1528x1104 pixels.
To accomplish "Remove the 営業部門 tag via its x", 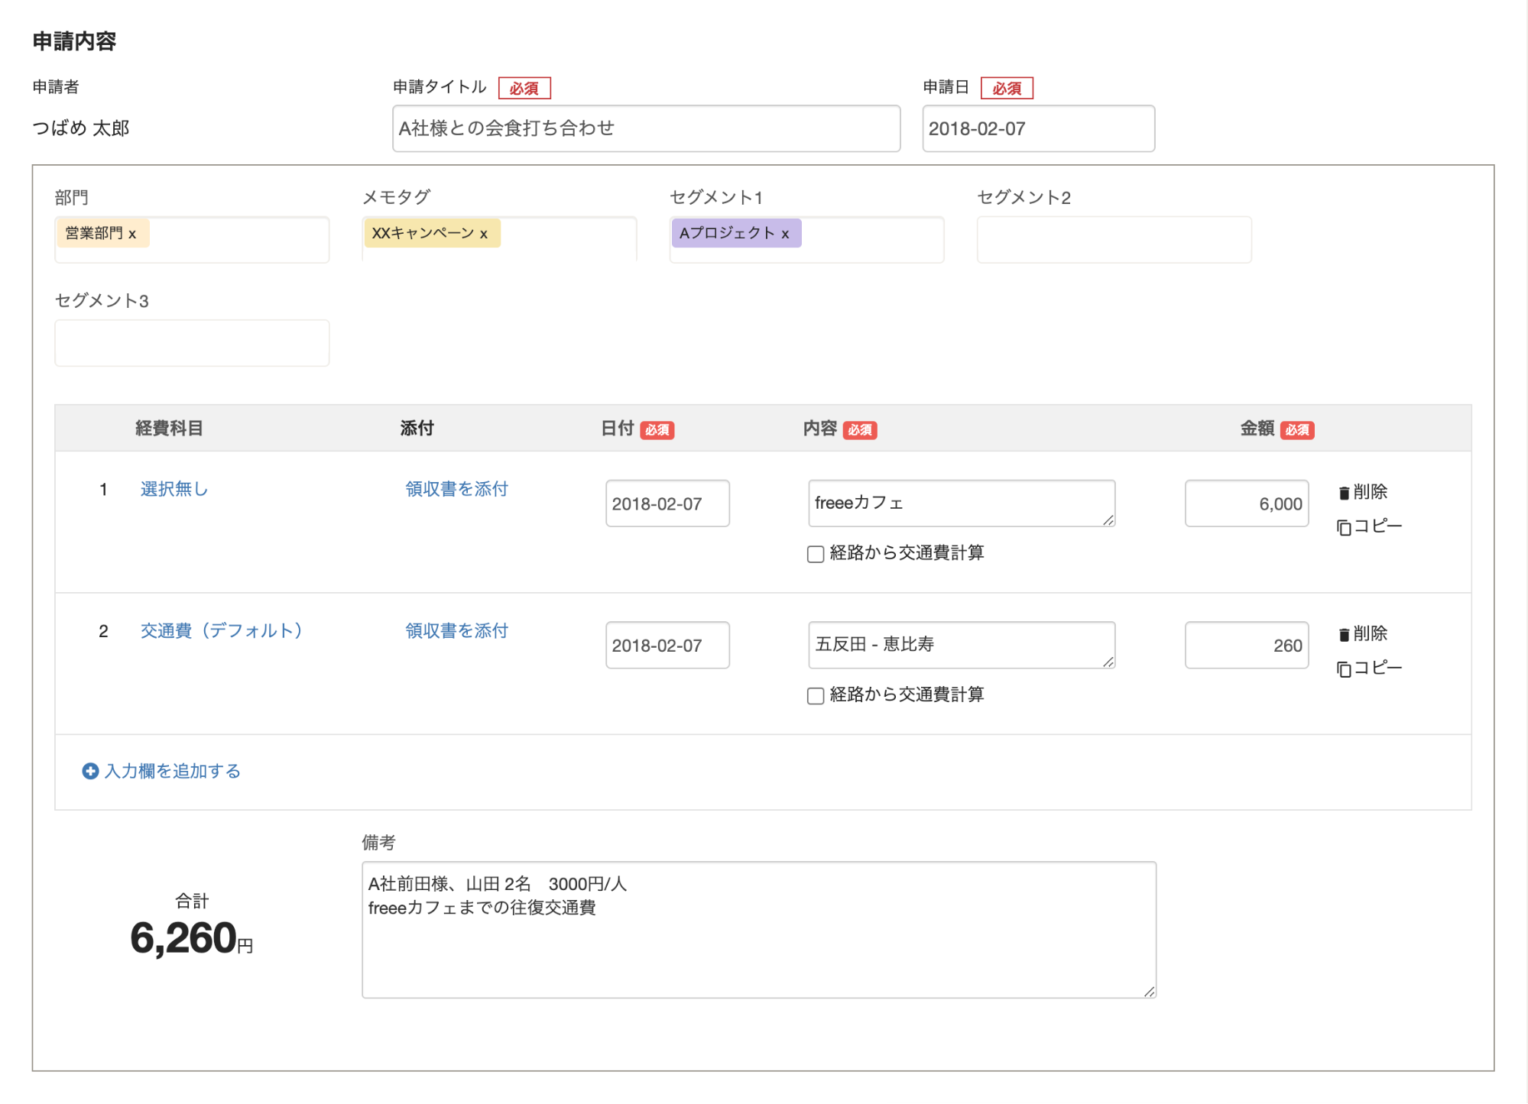I will (132, 234).
